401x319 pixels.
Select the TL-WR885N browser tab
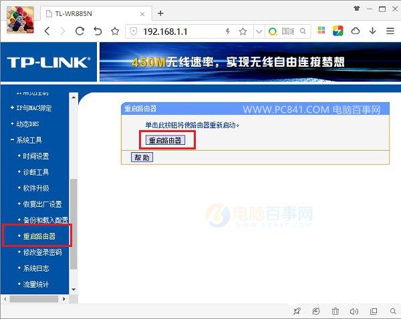pyautogui.click(x=94, y=14)
